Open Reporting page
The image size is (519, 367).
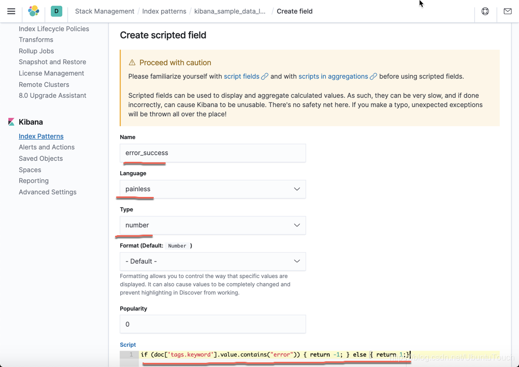tap(34, 181)
